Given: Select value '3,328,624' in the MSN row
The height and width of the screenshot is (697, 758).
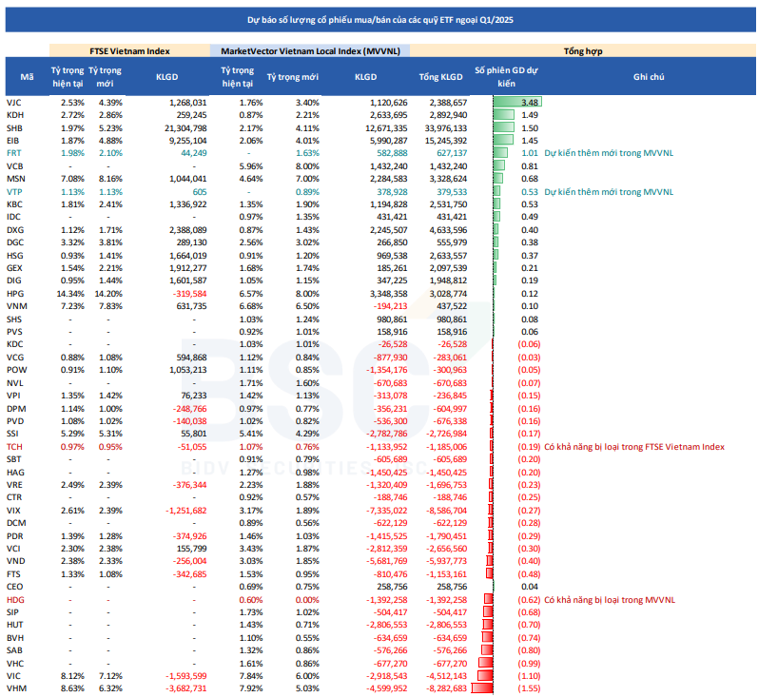Looking at the screenshot, I should [x=447, y=179].
